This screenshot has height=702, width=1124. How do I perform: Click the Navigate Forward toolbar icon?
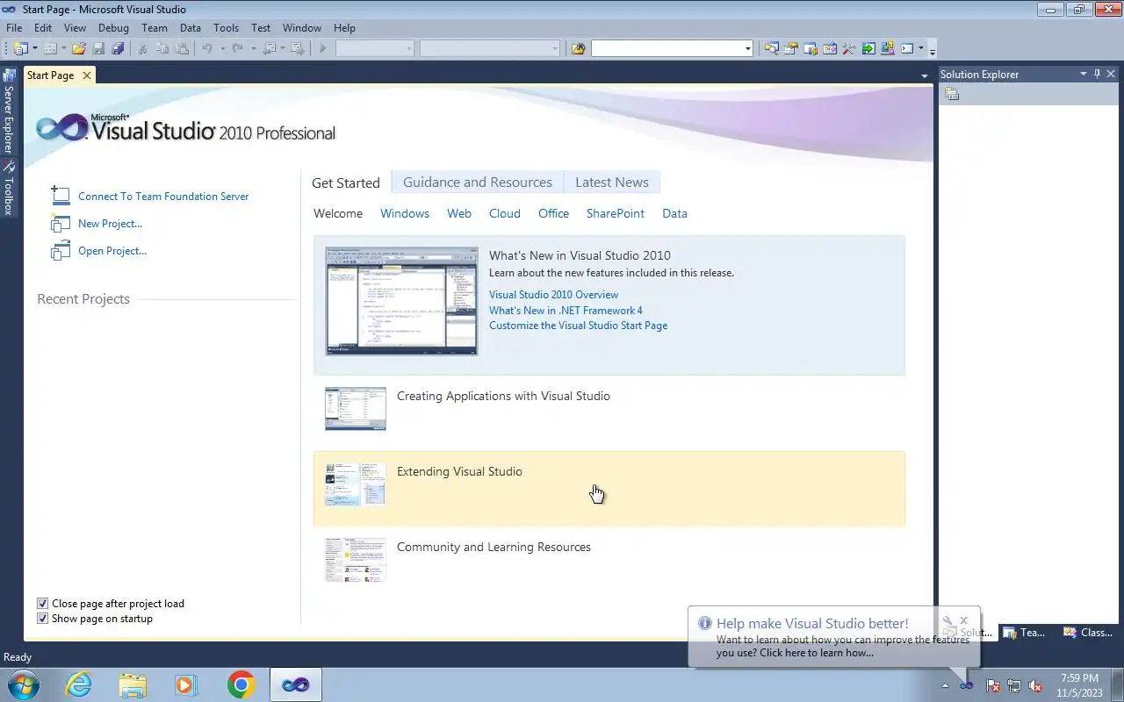point(298,48)
